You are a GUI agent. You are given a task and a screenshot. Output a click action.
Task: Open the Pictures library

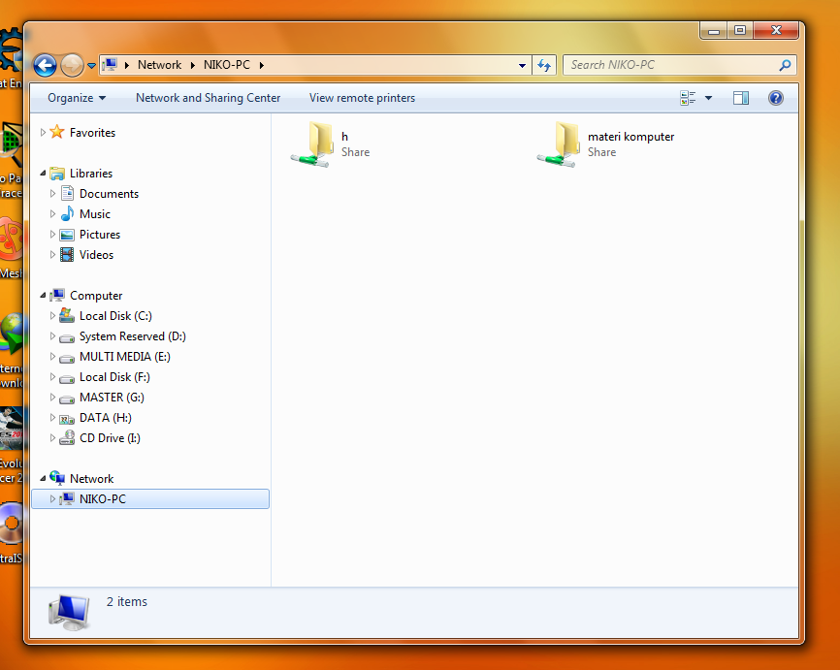[100, 235]
